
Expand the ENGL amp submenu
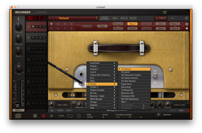[102, 81]
